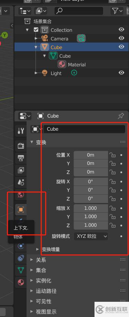Lock the 位置 Z value

point(112,172)
